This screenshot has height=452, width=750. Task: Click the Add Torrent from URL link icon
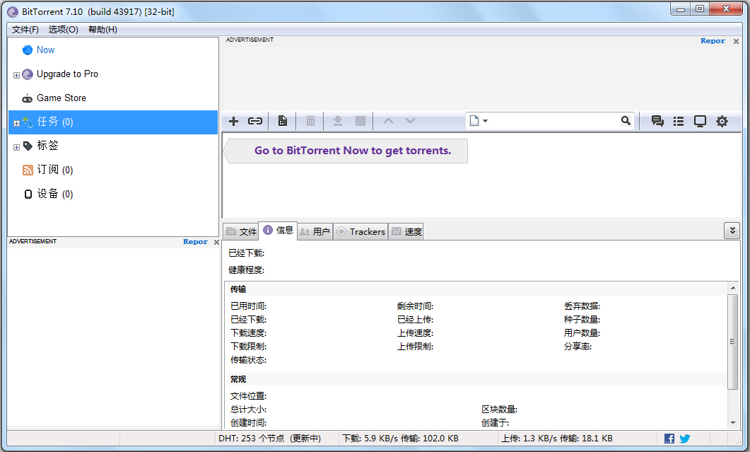pyautogui.click(x=255, y=121)
